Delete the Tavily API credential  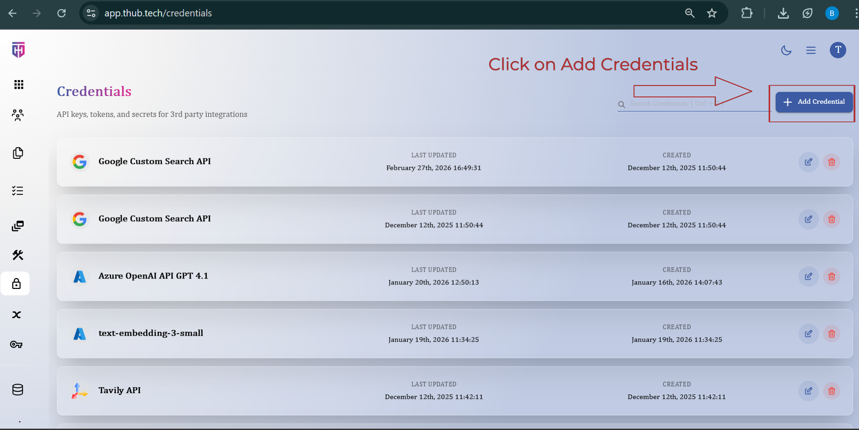(x=831, y=391)
